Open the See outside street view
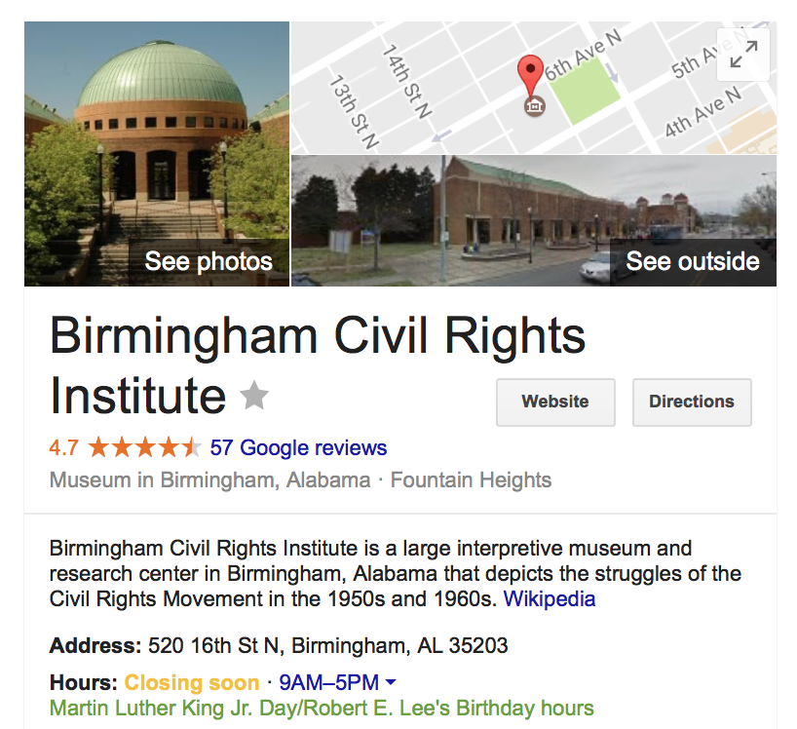This screenshot has width=797, height=729. 693,261
